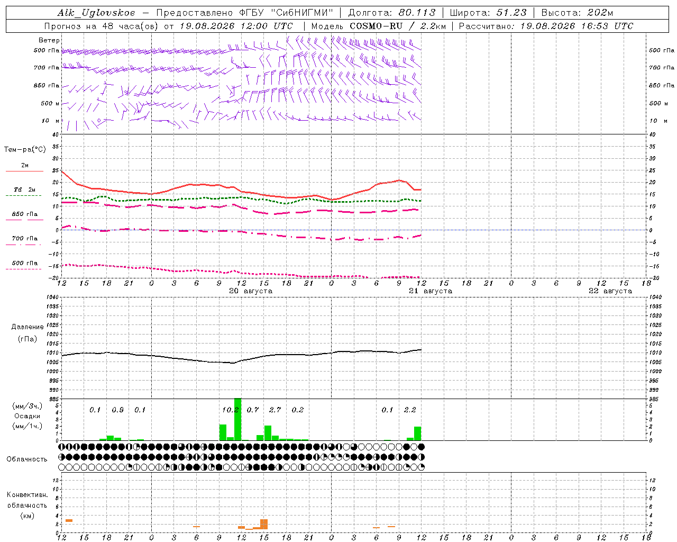The image size is (677, 542).
Task: Click the 500 гПа temperature legend entry
Action: pos(24,263)
